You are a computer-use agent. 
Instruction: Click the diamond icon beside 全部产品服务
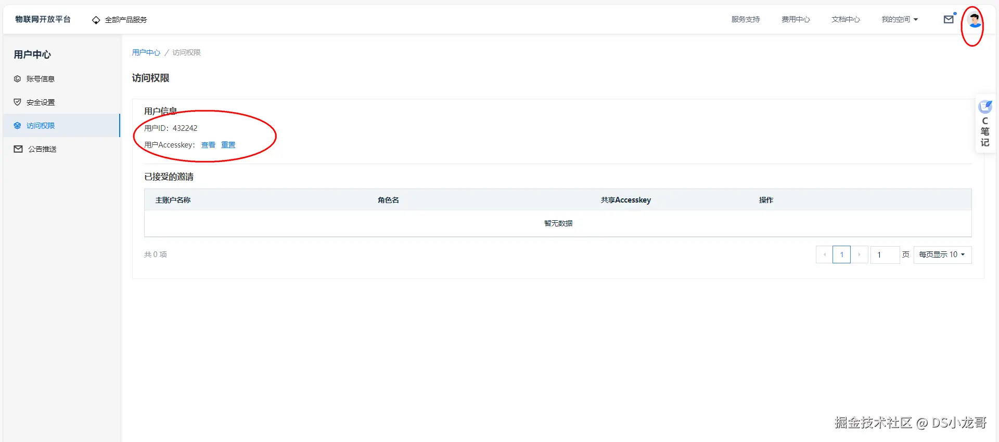pos(96,20)
